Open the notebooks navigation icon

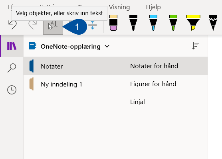(x=12, y=46)
